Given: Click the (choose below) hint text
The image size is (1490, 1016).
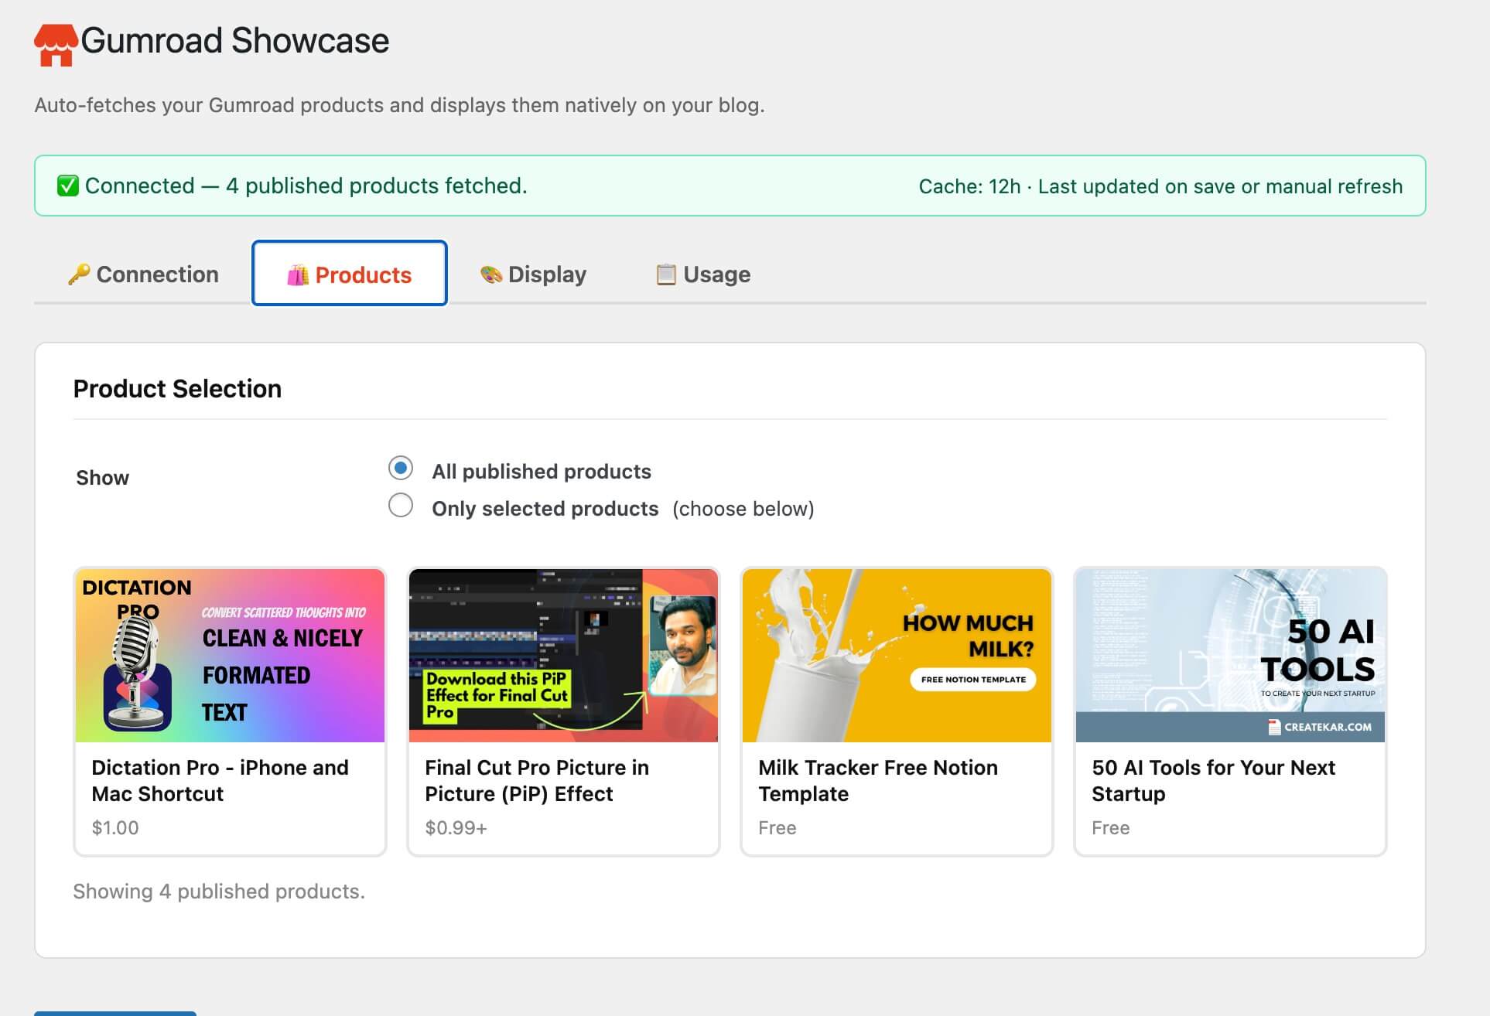Looking at the screenshot, I should coord(743,509).
